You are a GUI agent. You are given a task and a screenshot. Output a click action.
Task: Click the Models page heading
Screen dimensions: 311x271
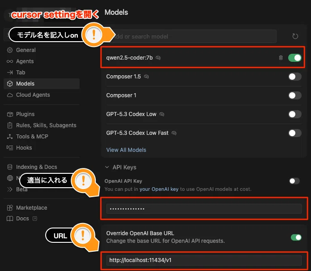coord(116,12)
